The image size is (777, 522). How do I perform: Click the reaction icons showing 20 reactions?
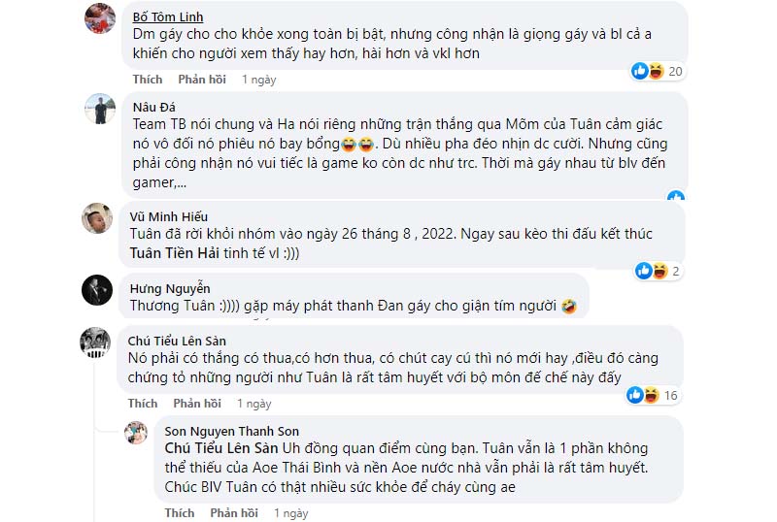click(x=648, y=71)
